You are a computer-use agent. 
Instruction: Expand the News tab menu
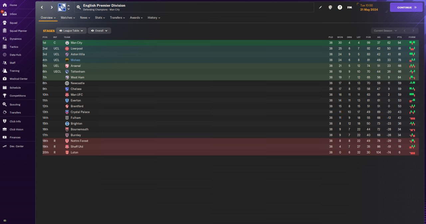pyautogui.click(x=85, y=18)
